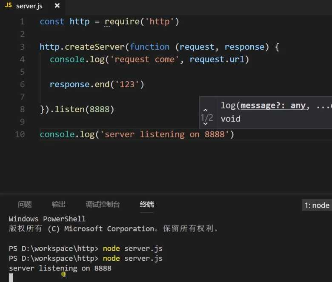
Task: Click 'response.end' on line 6
Action: pyautogui.click(x=80, y=84)
